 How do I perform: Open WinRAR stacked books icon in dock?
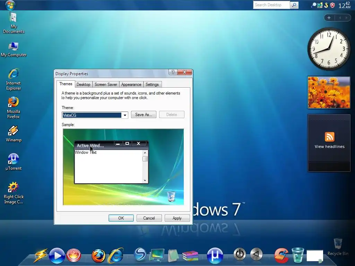click(x=190, y=256)
